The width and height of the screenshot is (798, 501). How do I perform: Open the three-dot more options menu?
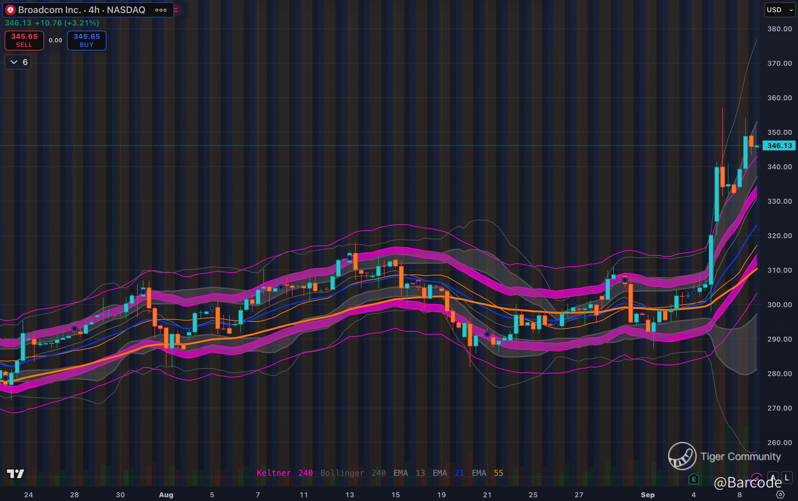tap(161, 10)
